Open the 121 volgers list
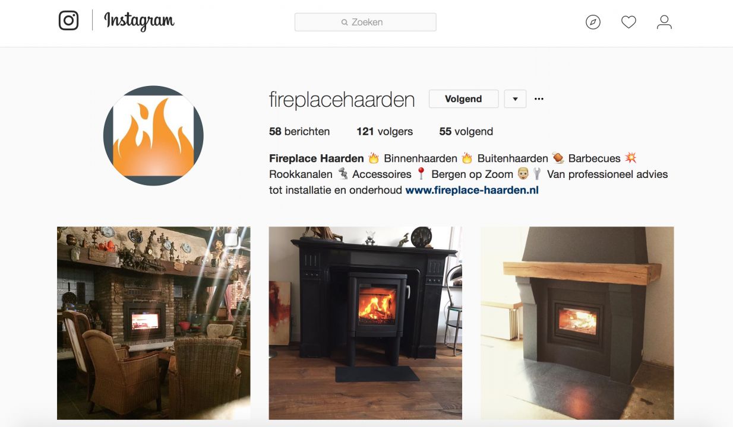 pyautogui.click(x=384, y=132)
